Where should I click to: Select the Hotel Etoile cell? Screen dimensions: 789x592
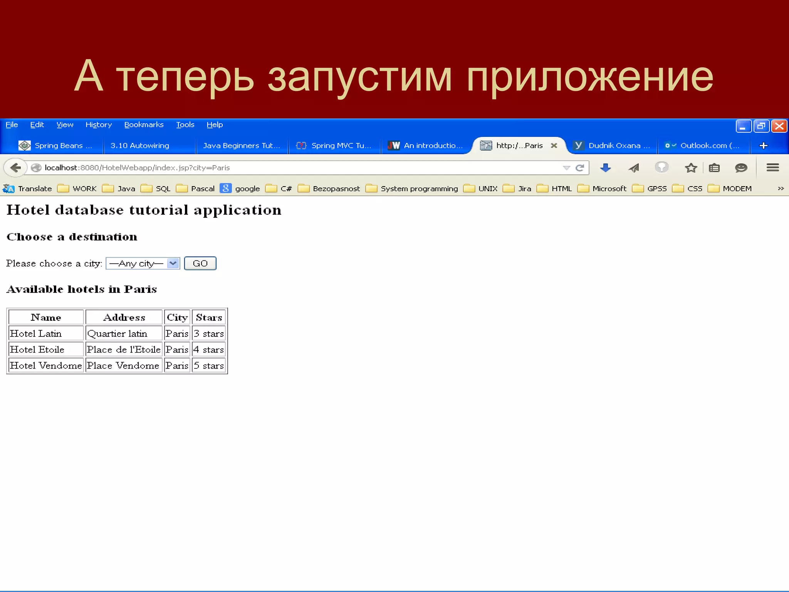(46, 350)
